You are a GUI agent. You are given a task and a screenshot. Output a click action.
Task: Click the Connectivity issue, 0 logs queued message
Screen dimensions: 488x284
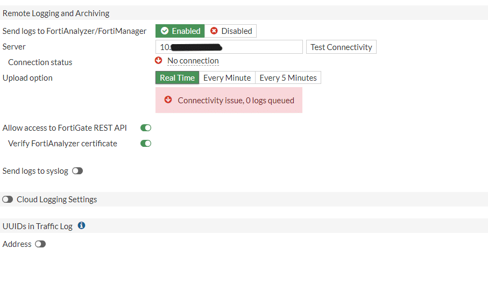(x=236, y=101)
